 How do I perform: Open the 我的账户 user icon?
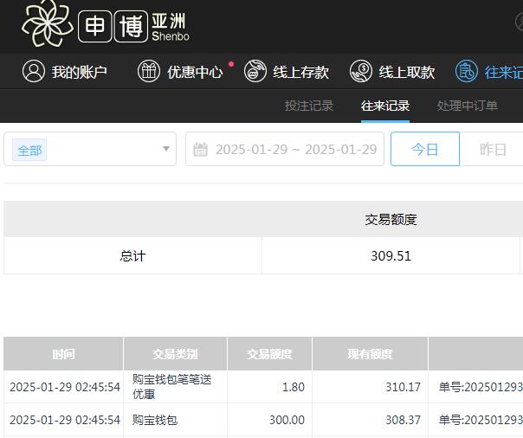[34, 71]
